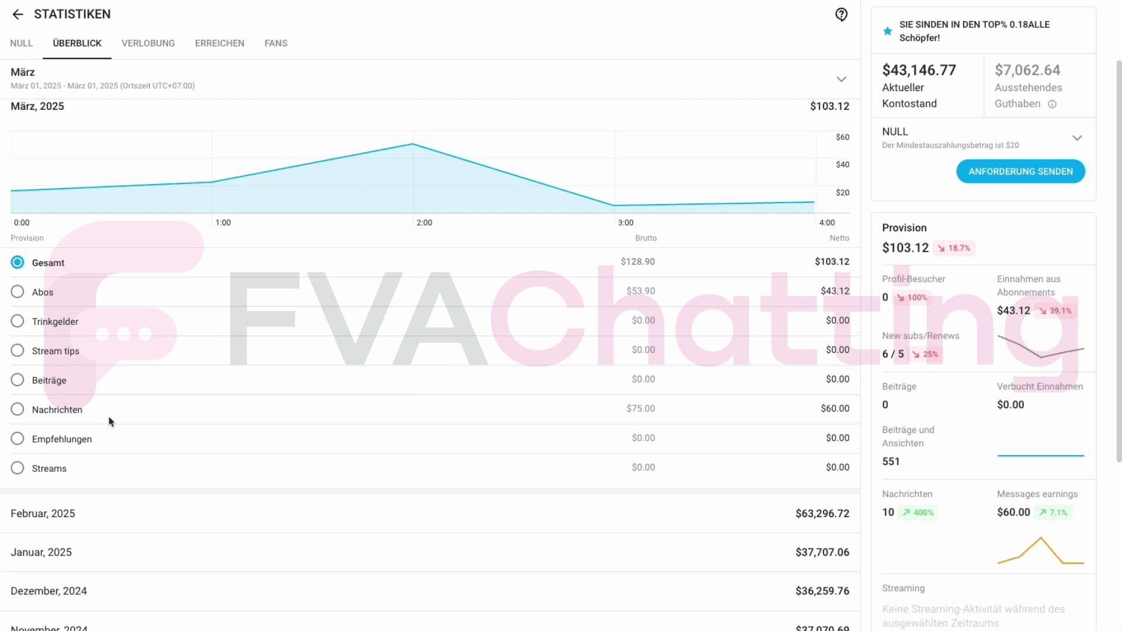Expand the NULL payout method dropdown
Screen dimensions: 1122x631
pyautogui.click(x=1078, y=138)
